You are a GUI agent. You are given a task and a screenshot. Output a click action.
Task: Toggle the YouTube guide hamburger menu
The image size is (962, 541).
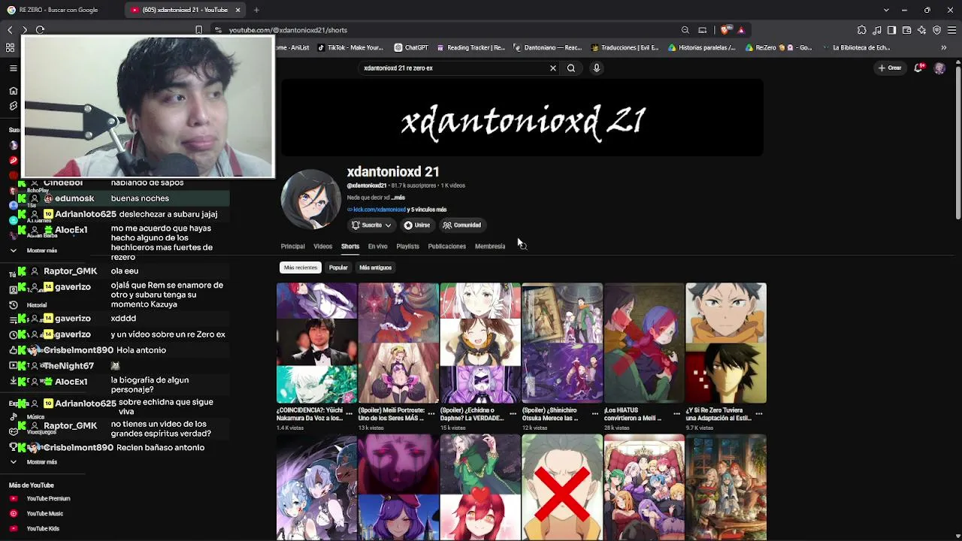tap(13, 68)
